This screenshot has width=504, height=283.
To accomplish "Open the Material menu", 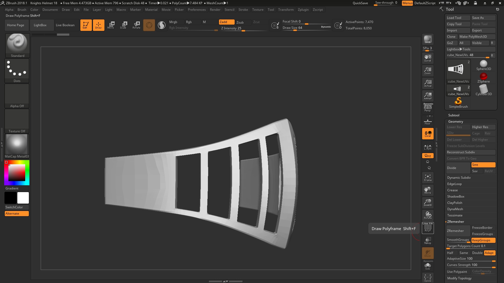I will [151, 10].
